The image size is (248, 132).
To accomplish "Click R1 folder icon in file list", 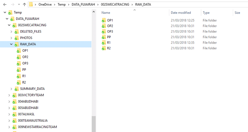I will pyautogui.click(x=104, y=43).
